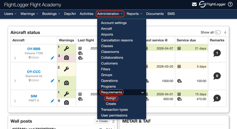Click the wrench warning icon for OY-BBB
Viewport: 237px width, 129px height.
pos(67,49)
